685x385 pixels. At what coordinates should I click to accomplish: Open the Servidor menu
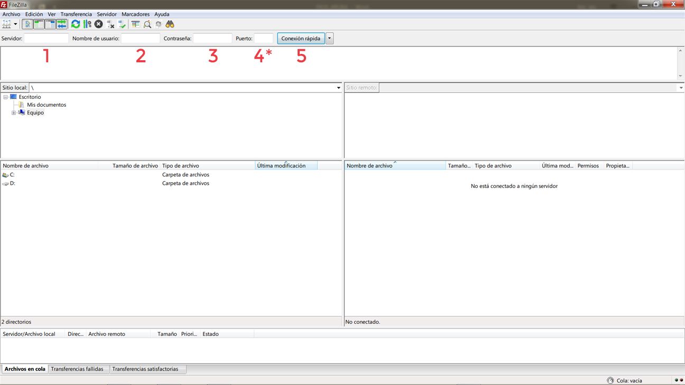[x=107, y=14]
